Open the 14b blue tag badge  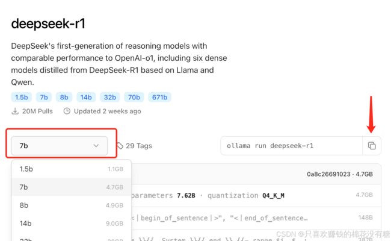[86, 97]
